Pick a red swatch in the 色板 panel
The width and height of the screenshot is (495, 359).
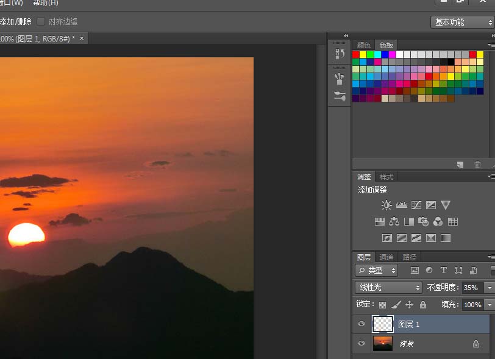[x=355, y=54]
